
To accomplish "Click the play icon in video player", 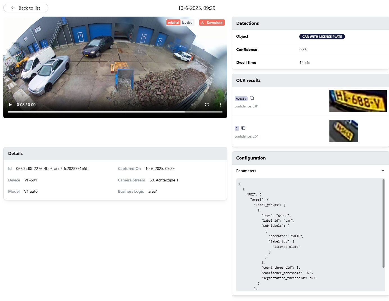I will point(10,105).
